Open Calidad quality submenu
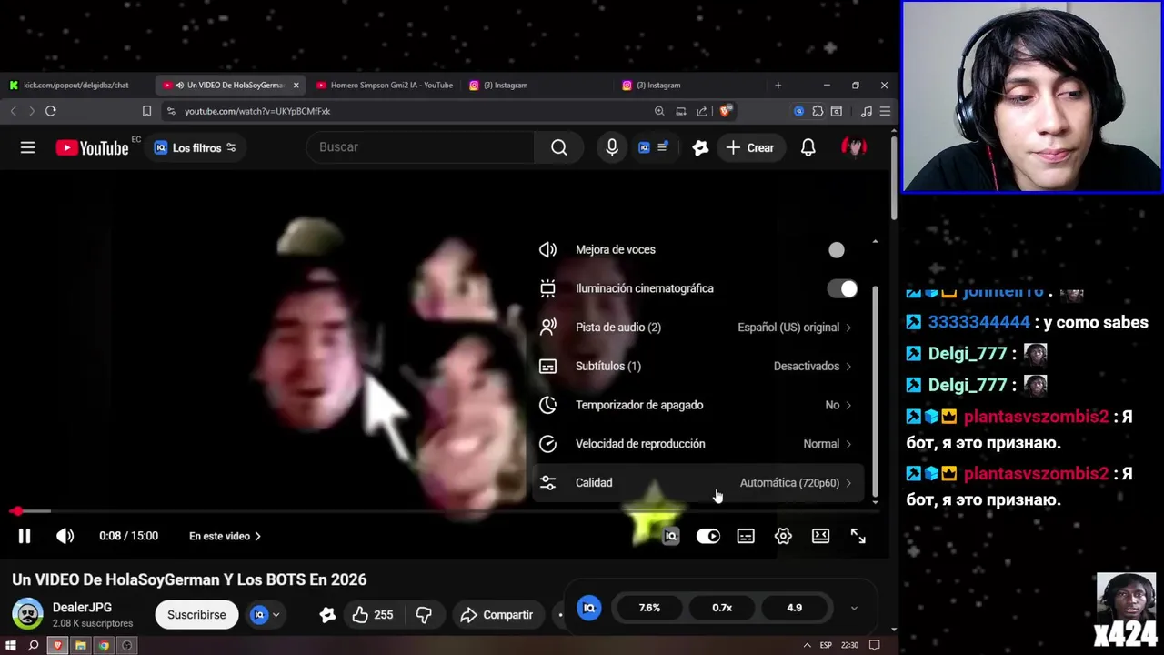The width and height of the screenshot is (1164, 655). [697, 483]
